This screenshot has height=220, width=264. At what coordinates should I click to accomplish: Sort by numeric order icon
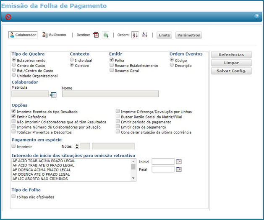pos(135,35)
